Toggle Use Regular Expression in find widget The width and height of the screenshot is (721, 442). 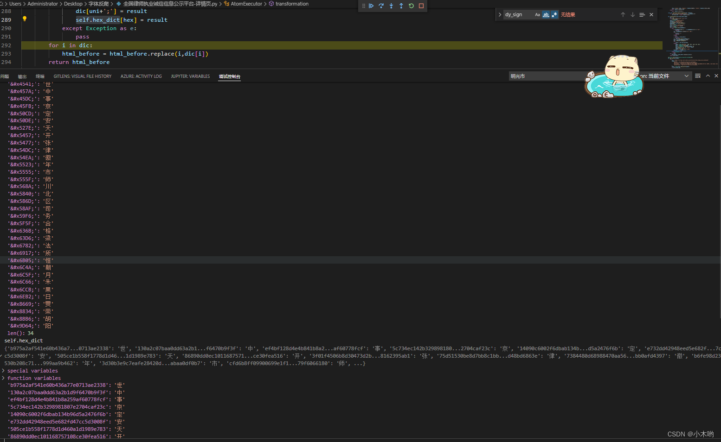[x=554, y=15]
